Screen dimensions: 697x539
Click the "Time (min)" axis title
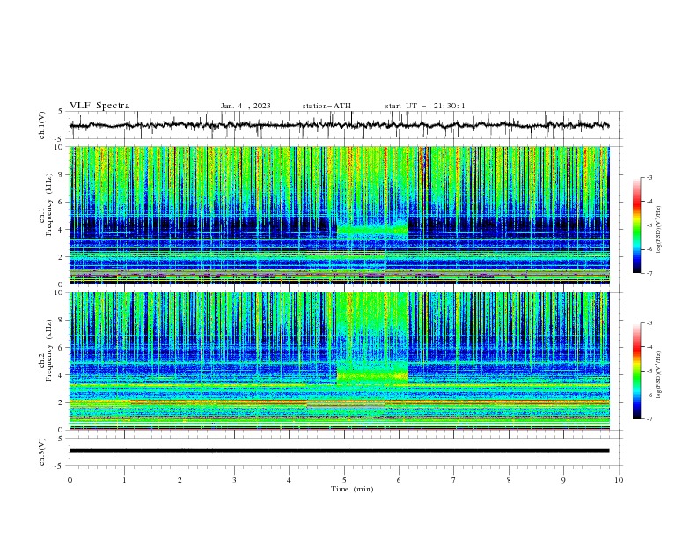352,489
